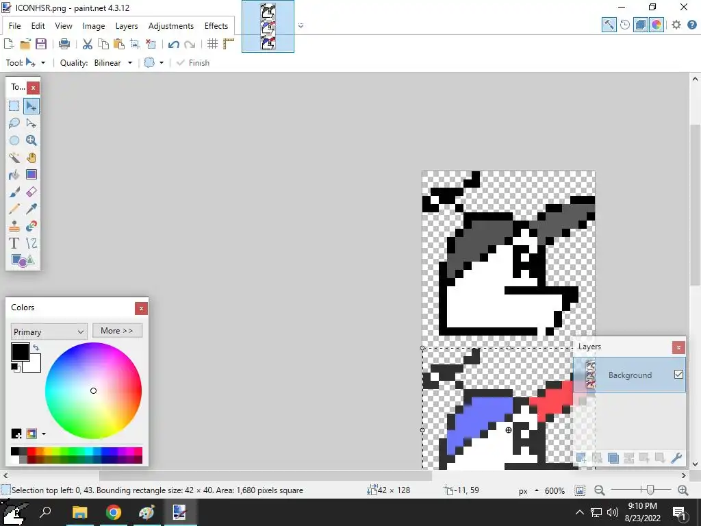
Task: Open the px units dropdown
Action: (x=528, y=490)
